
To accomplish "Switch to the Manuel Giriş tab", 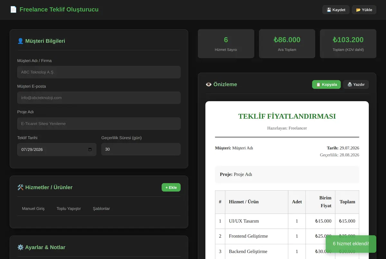I will point(33,209).
